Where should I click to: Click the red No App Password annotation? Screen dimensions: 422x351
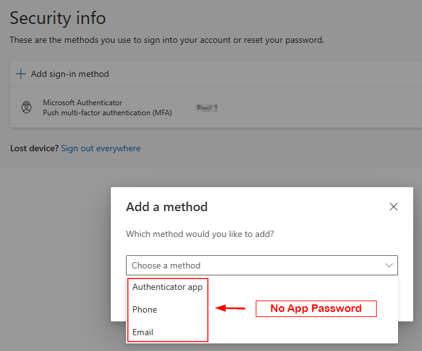pyautogui.click(x=316, y=308)
